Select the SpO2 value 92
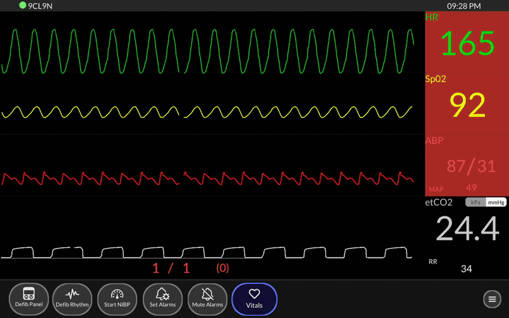The image size is (509, 318). (468, 105)
